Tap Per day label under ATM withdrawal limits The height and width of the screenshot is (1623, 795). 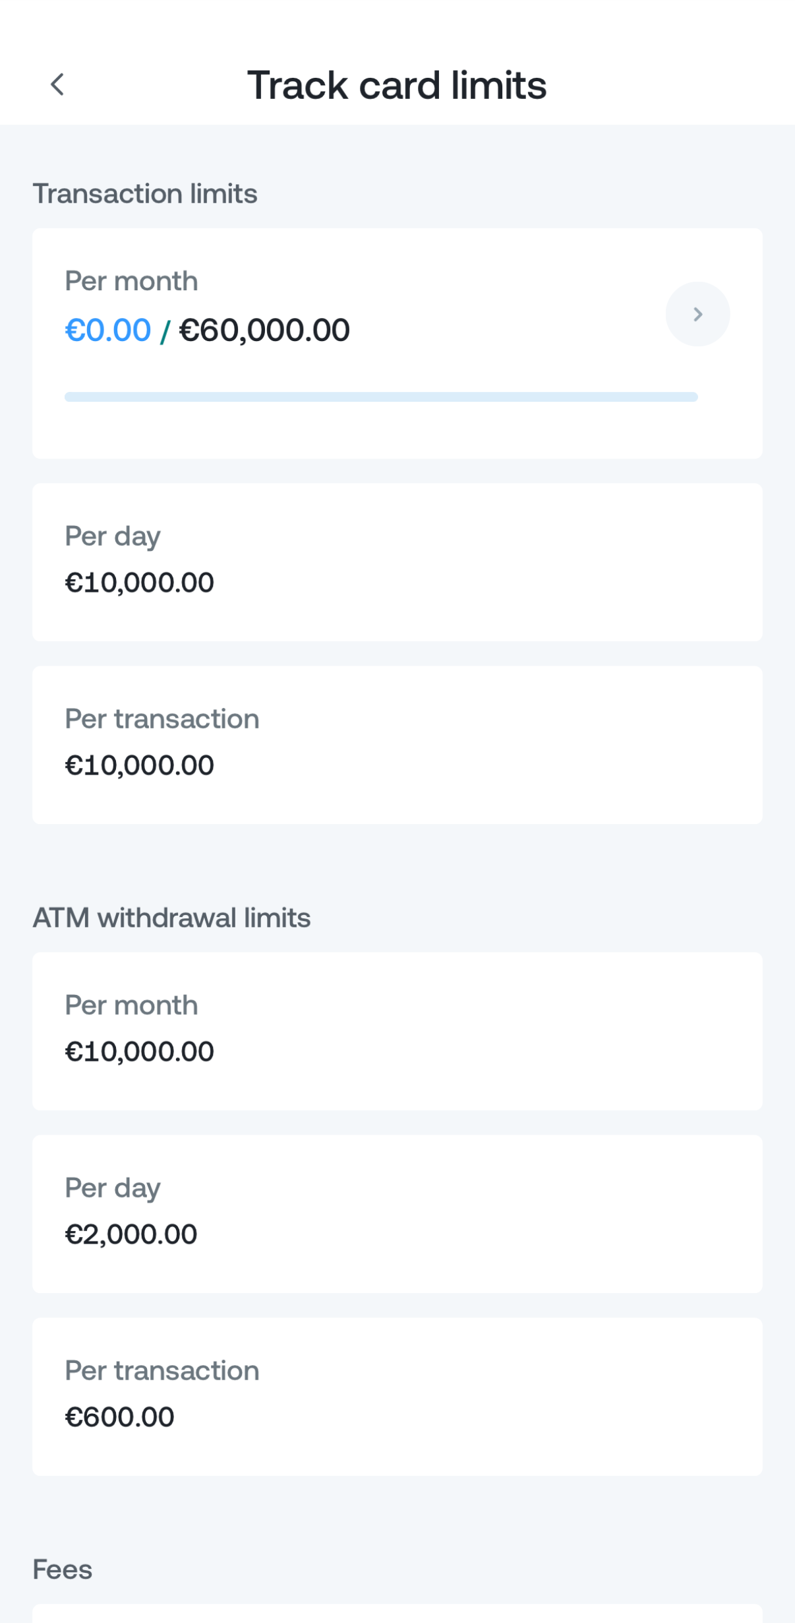pos(113,1188)
